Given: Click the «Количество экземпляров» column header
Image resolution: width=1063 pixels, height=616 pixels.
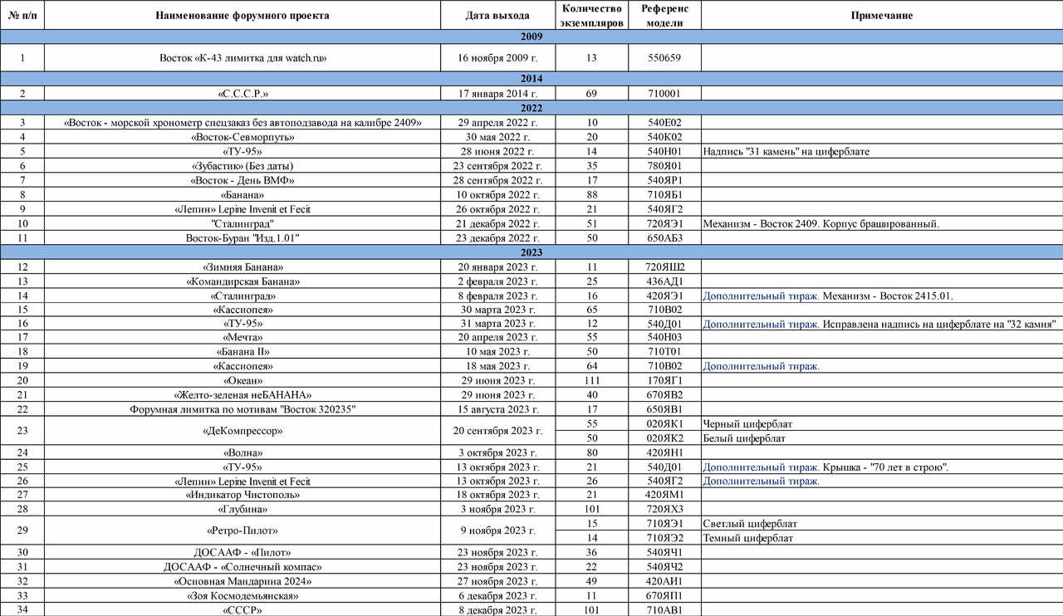Looking at the screenshot, I should point(591,16).
